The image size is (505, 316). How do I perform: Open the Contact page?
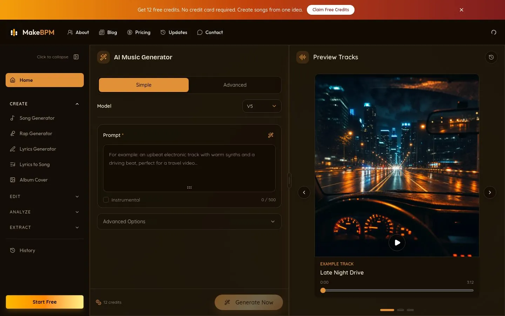210,32
